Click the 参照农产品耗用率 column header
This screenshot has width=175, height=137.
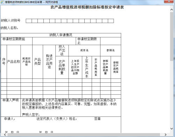pyautogui.click(x=116, y=67)
